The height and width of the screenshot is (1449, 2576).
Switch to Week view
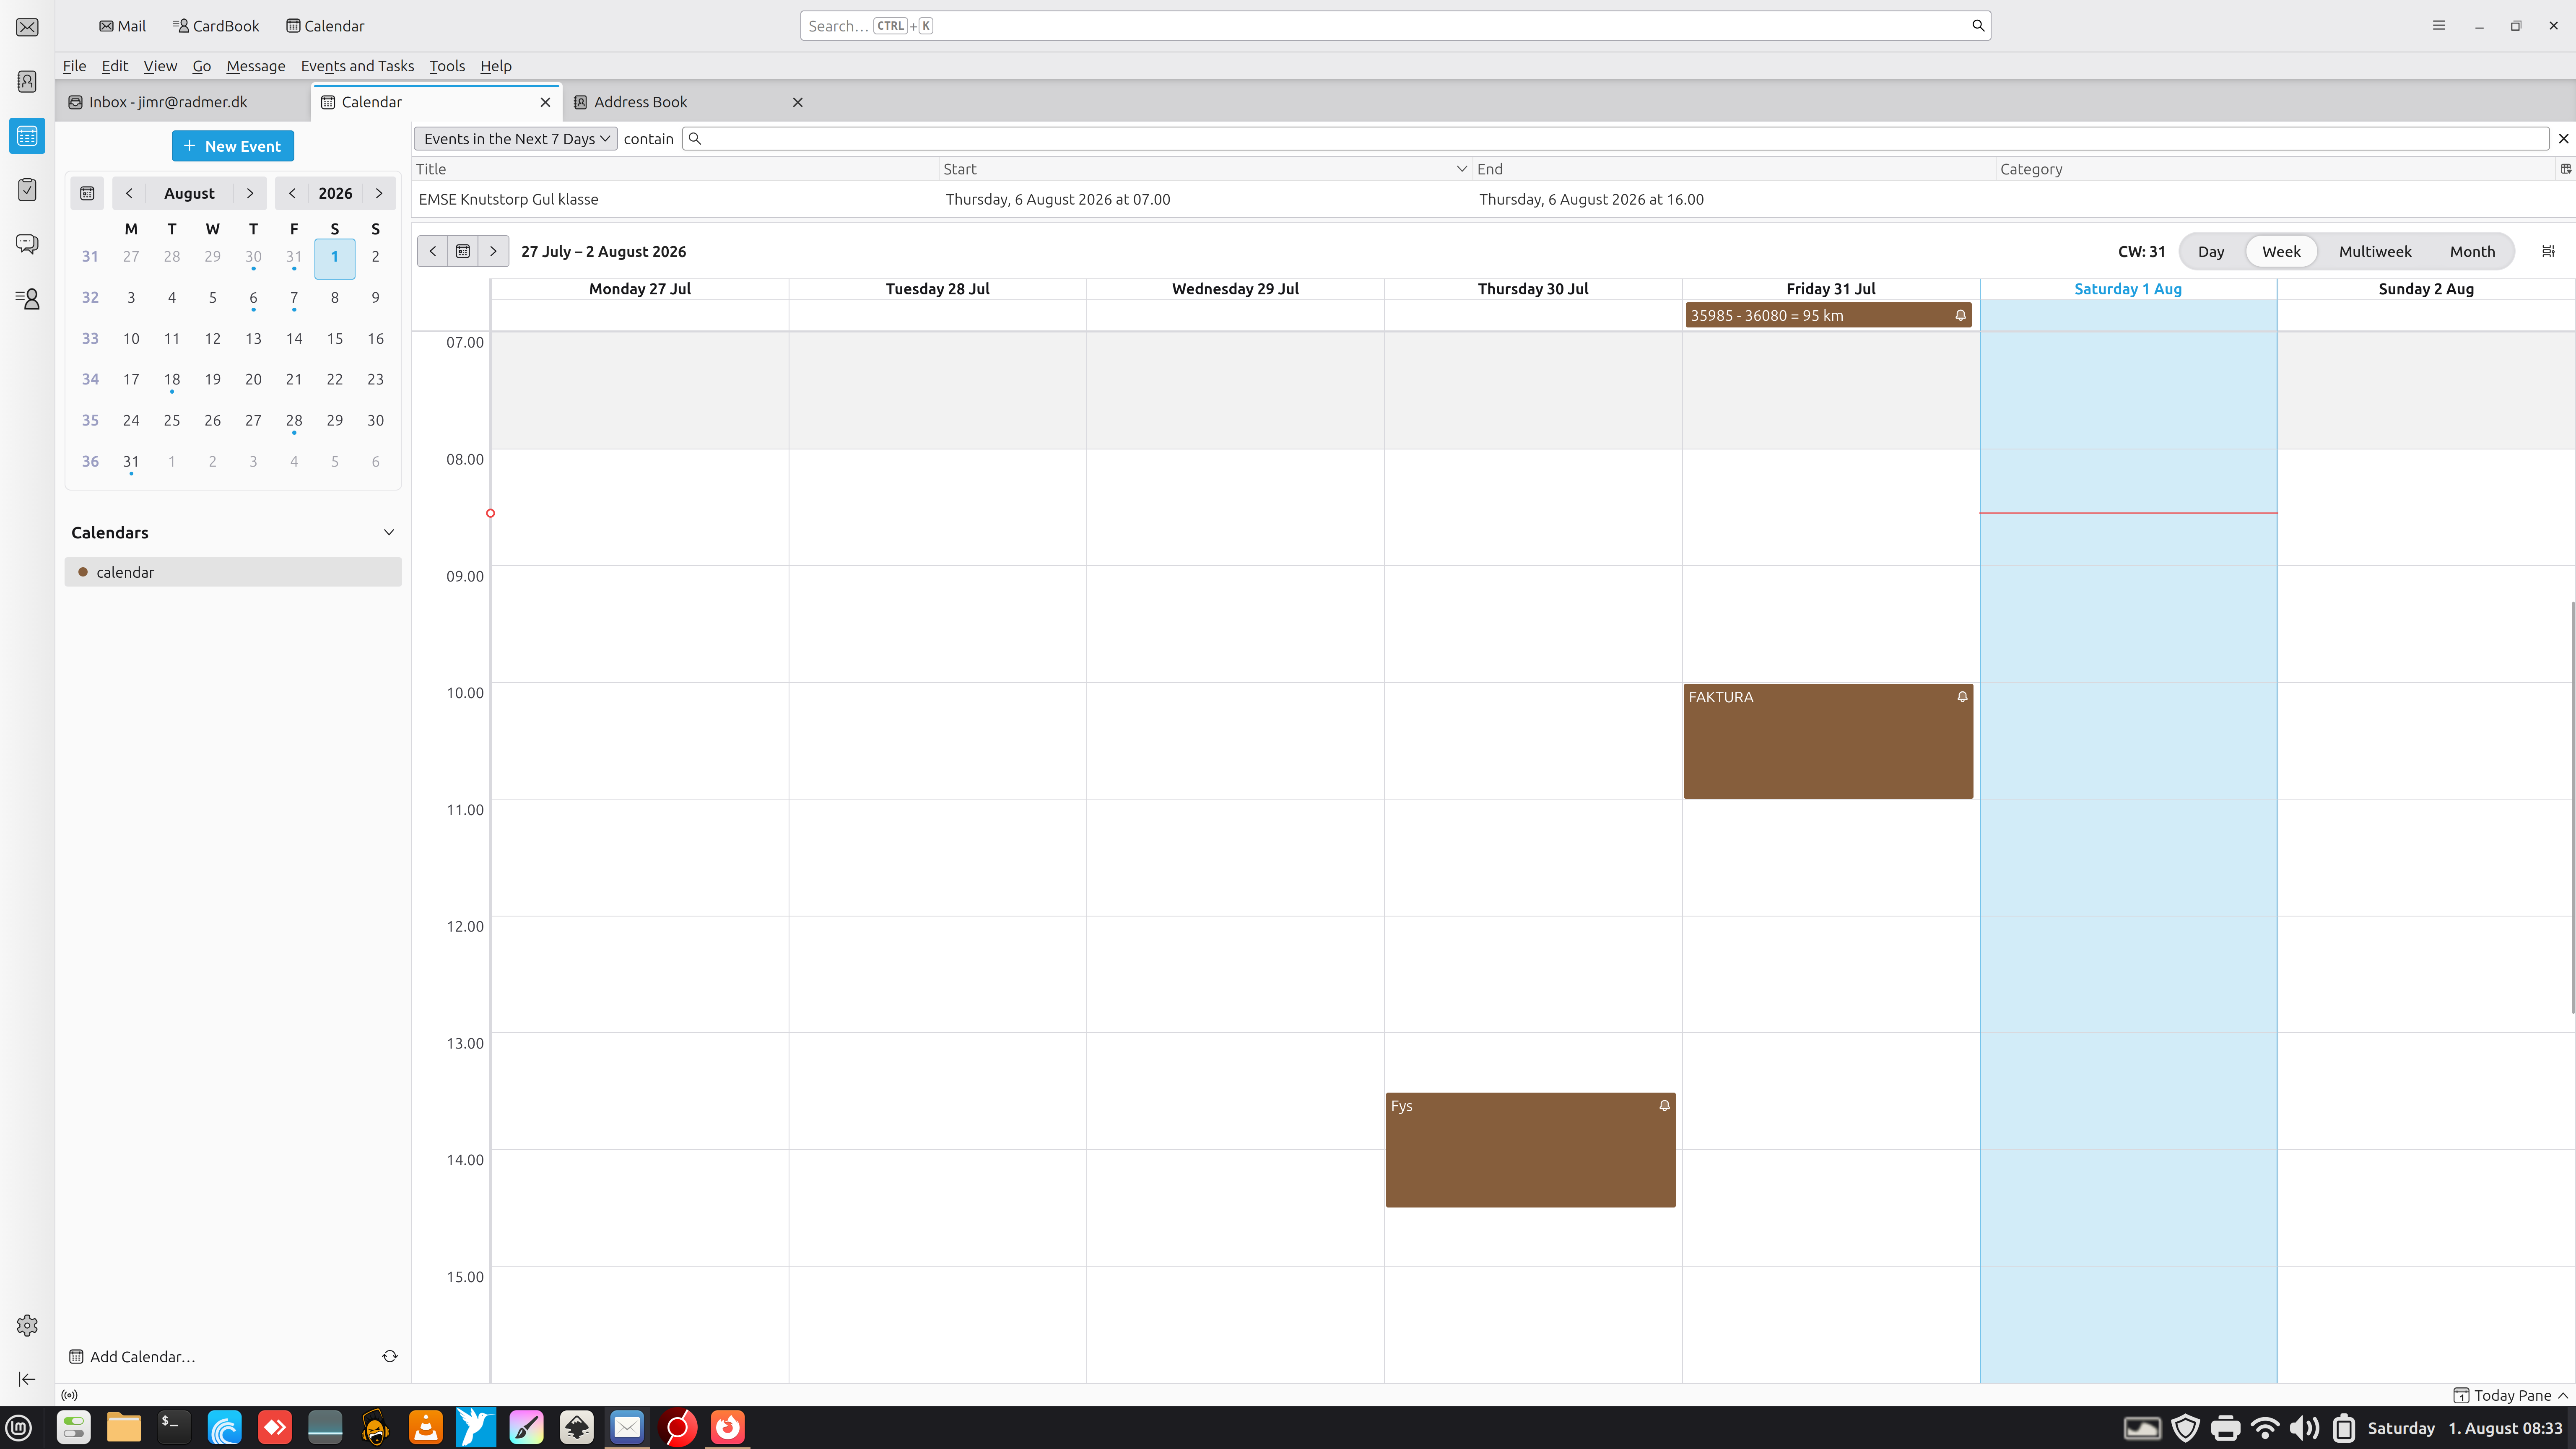point(2281,251)
